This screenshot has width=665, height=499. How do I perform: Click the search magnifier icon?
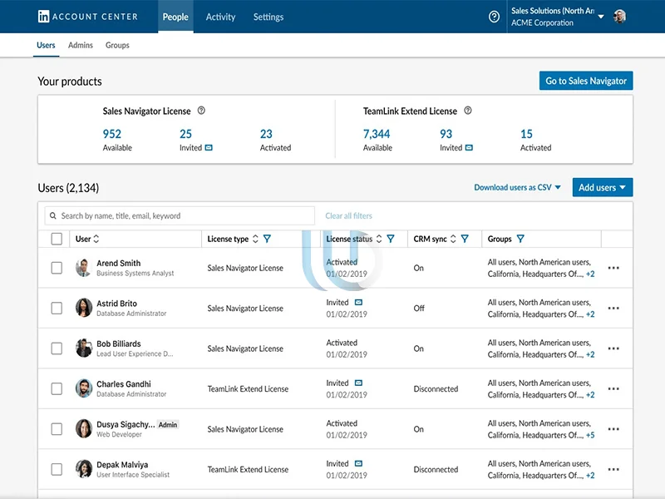[x=53, y=215]
